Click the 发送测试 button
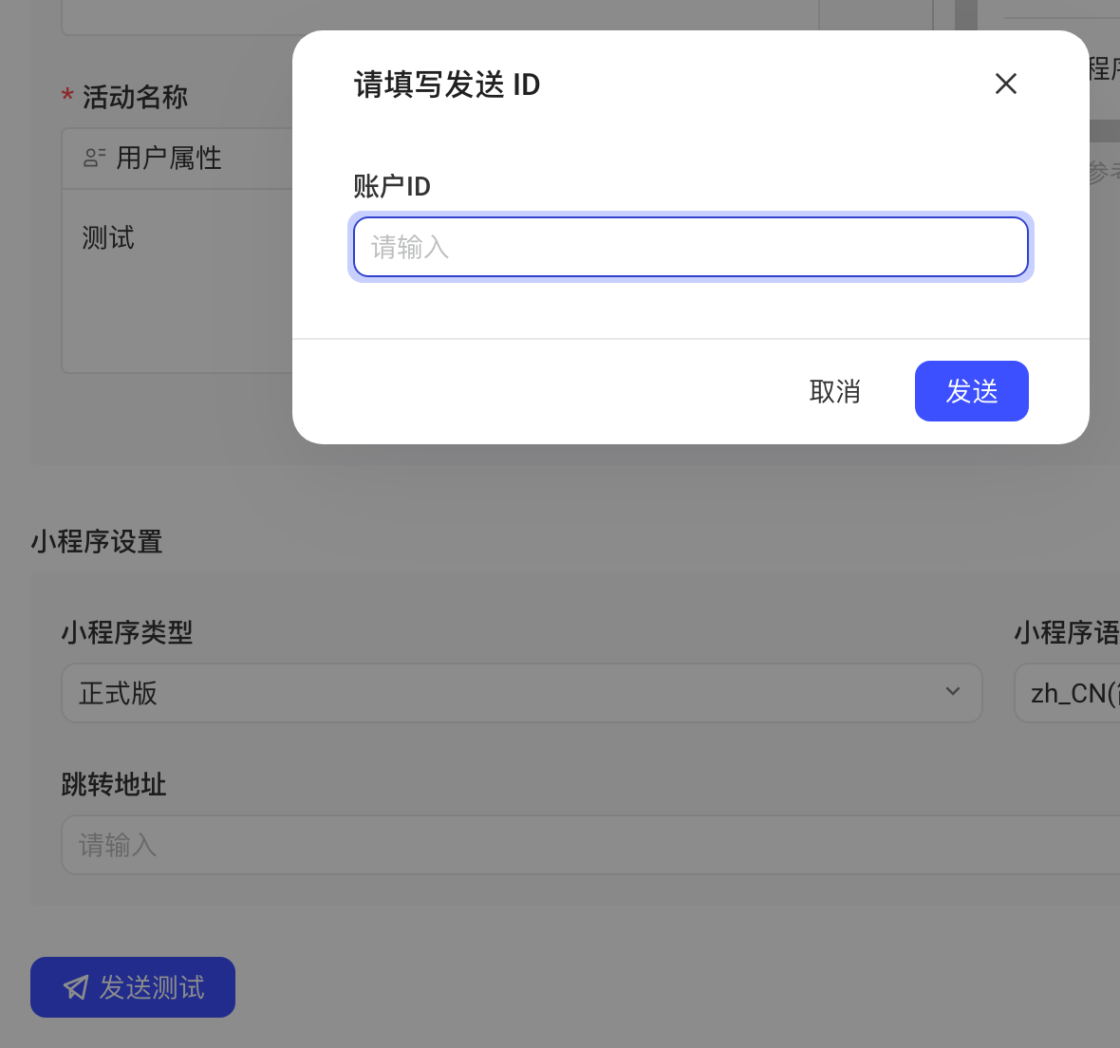 pyautogui.click(x=133, y=987)
